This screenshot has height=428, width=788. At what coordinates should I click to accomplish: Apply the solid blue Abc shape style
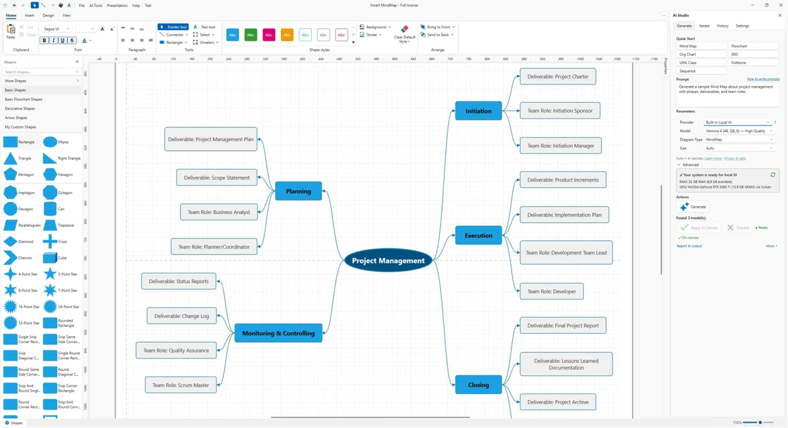pyautogui.click(x=232, y=35)
